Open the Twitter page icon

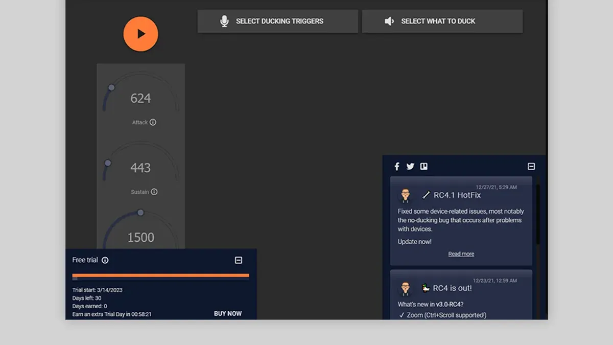tap(410, 166)
